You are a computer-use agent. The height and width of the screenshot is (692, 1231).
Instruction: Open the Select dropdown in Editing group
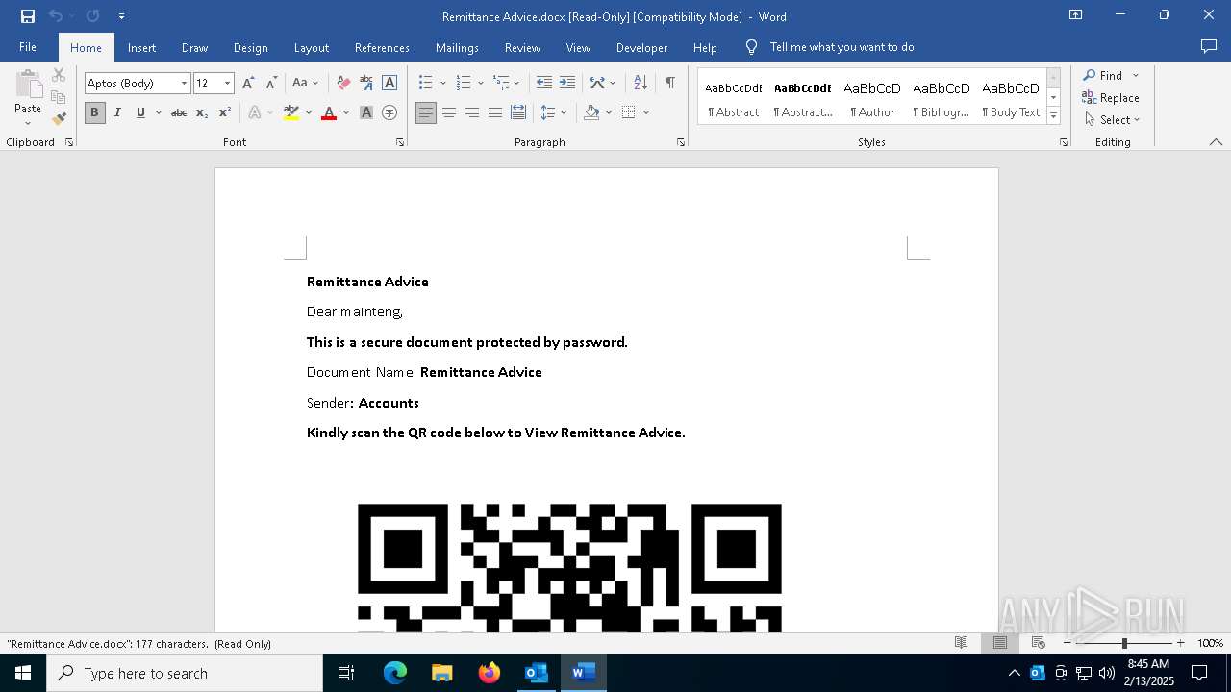pyautogui.click(x=1112, y=120)
